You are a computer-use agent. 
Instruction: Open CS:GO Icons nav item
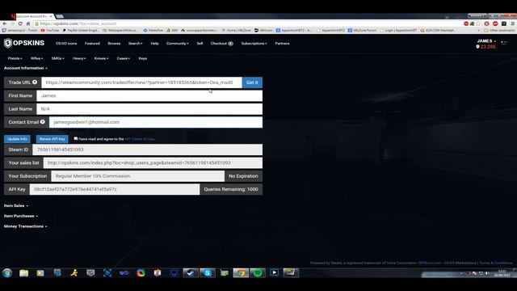pyautogui.click(x=66, y=43)
